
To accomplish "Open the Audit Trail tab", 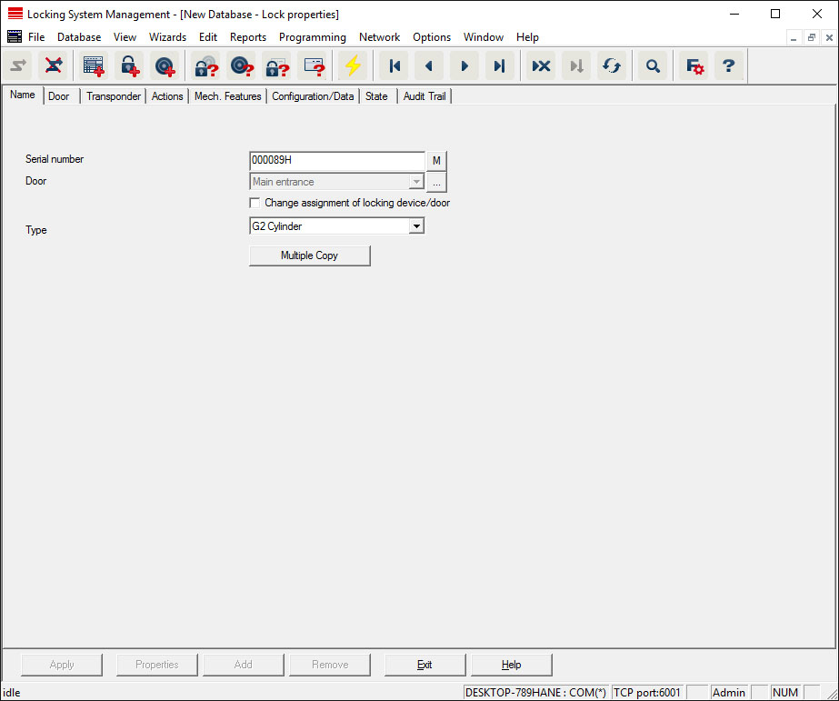I will tap(424, 96).
